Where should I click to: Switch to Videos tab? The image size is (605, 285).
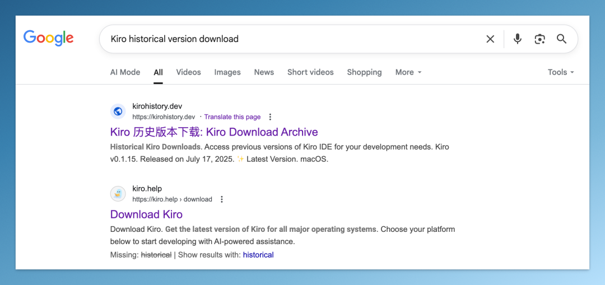[189, 72]
